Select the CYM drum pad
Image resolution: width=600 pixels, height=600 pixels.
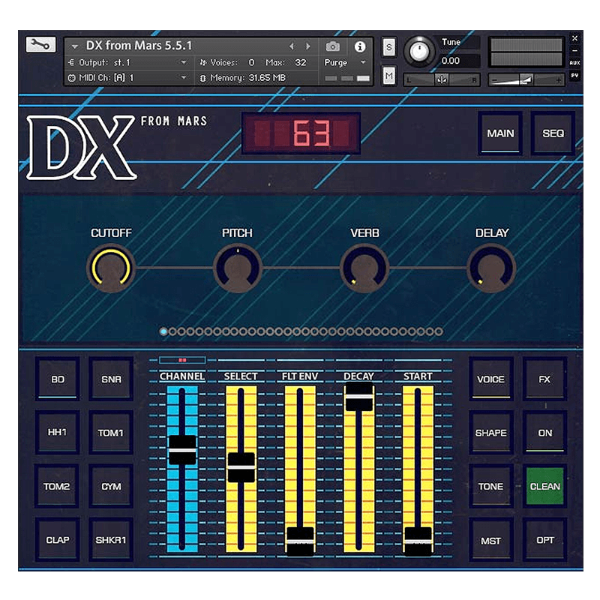click(x=111, y=486)
